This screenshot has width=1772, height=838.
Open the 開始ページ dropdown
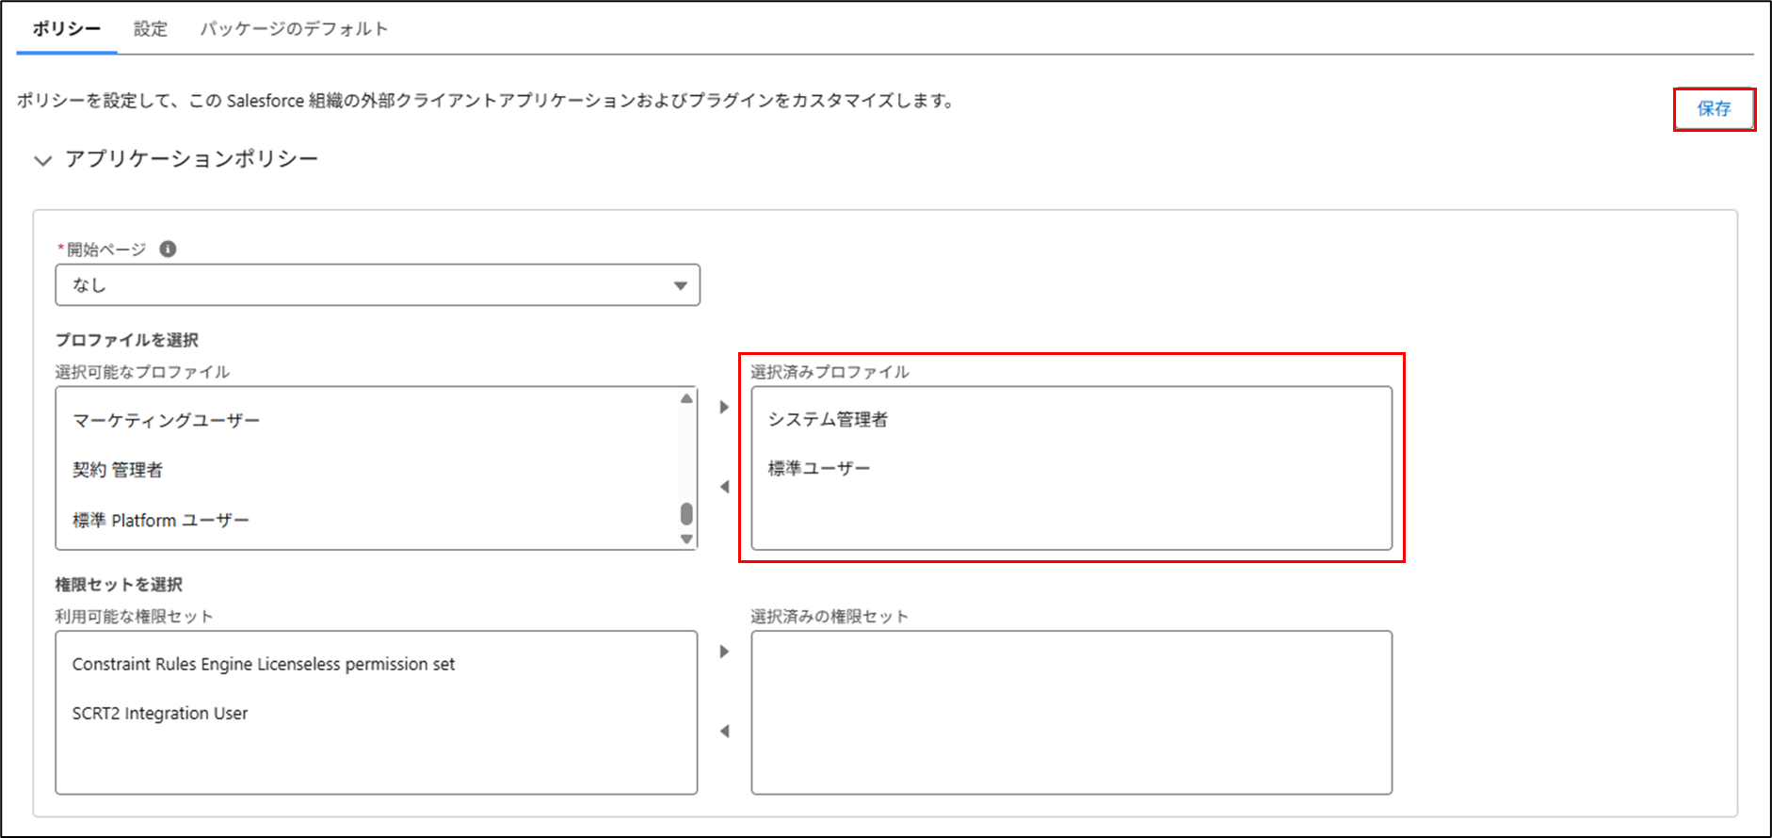tap(377, 285)
